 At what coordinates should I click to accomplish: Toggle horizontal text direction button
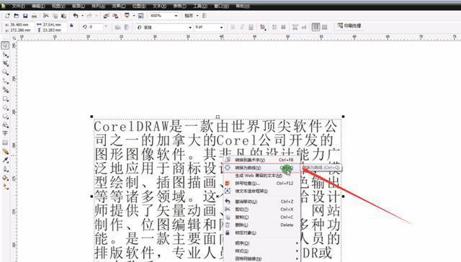tap(315, 27)
